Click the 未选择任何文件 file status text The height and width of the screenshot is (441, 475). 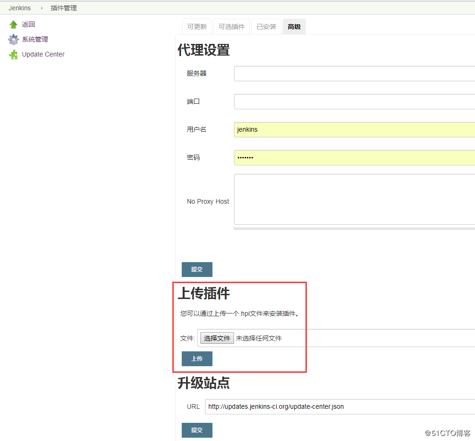[259, 338]
